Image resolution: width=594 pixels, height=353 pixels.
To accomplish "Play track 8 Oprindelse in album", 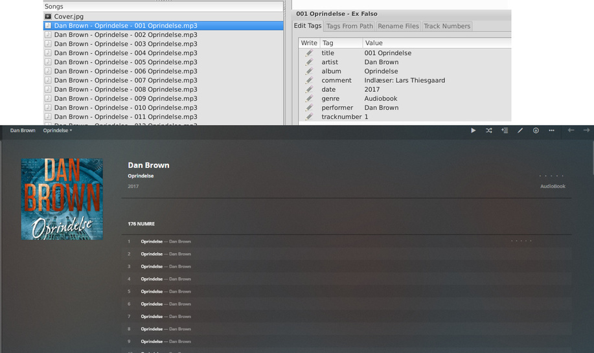I will point(347,329).
